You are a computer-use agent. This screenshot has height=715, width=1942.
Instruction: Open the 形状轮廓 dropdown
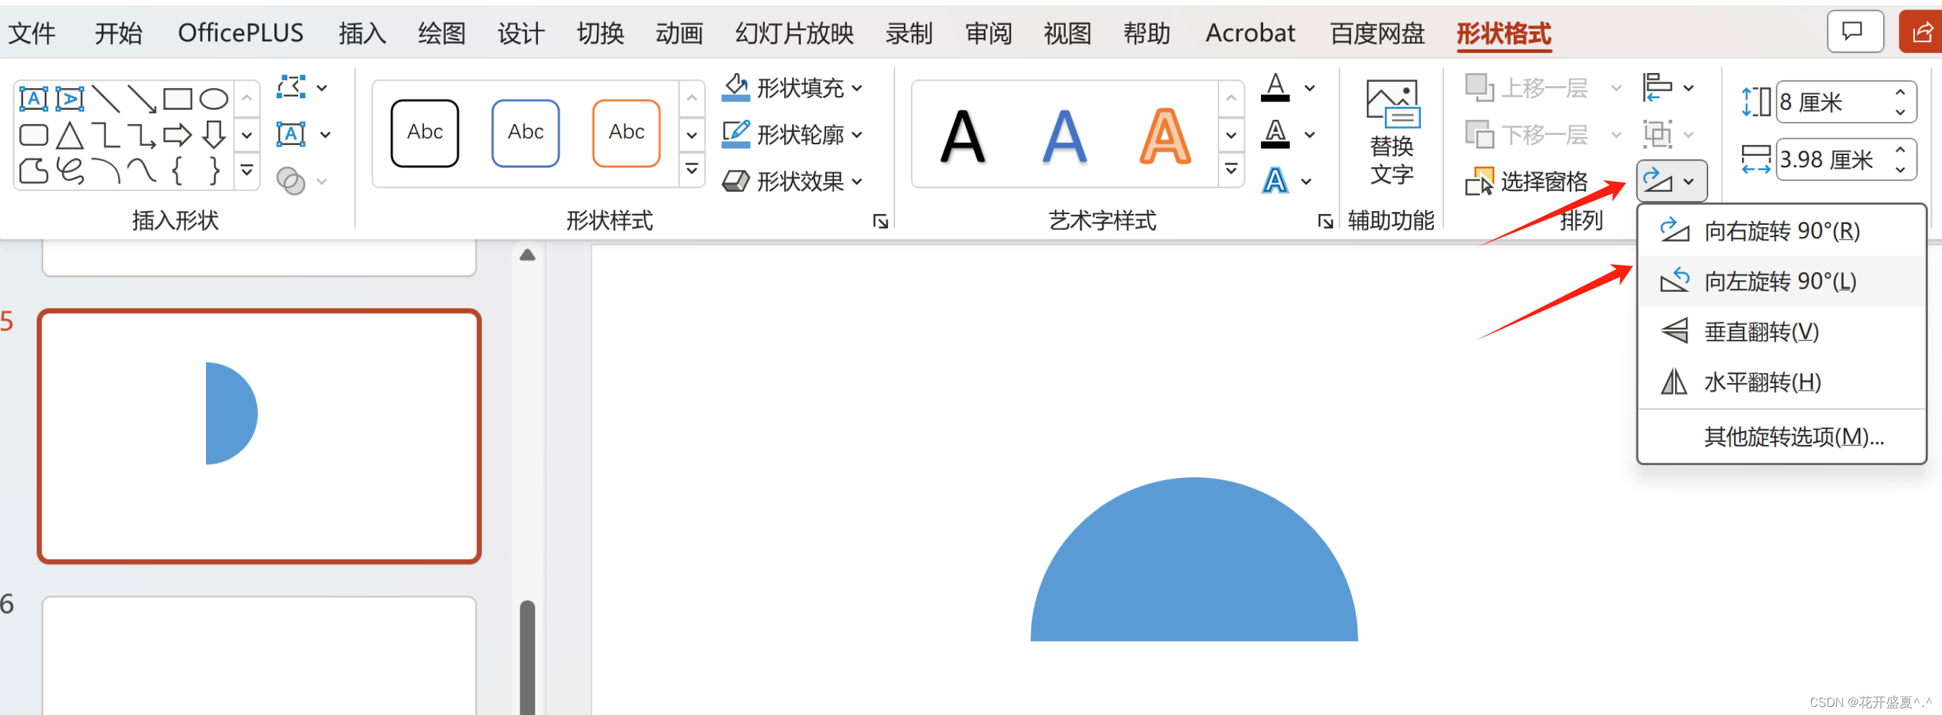pyautogui.click(x=791, y=134)
